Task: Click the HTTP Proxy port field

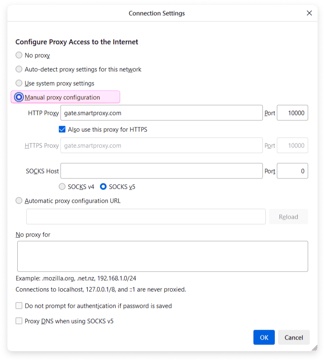Action: coord(292,113)
